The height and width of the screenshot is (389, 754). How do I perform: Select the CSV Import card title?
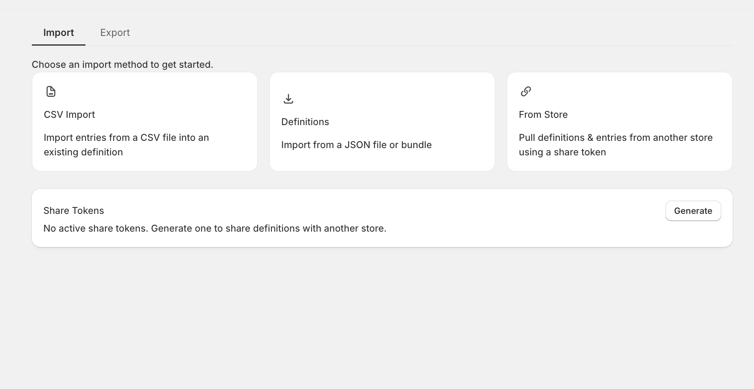[x=69, y=115]
